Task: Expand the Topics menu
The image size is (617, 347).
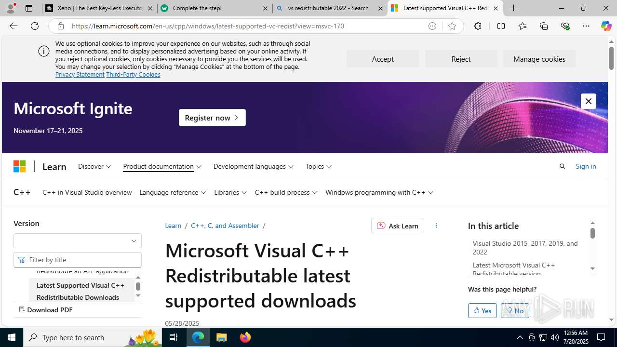Action: (319, 166)
